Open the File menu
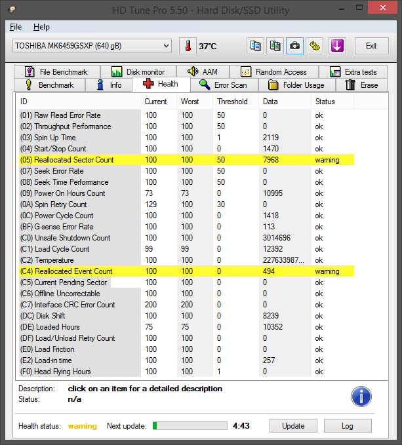Screen dimensions: 402x445 click(x=16, y=27)
